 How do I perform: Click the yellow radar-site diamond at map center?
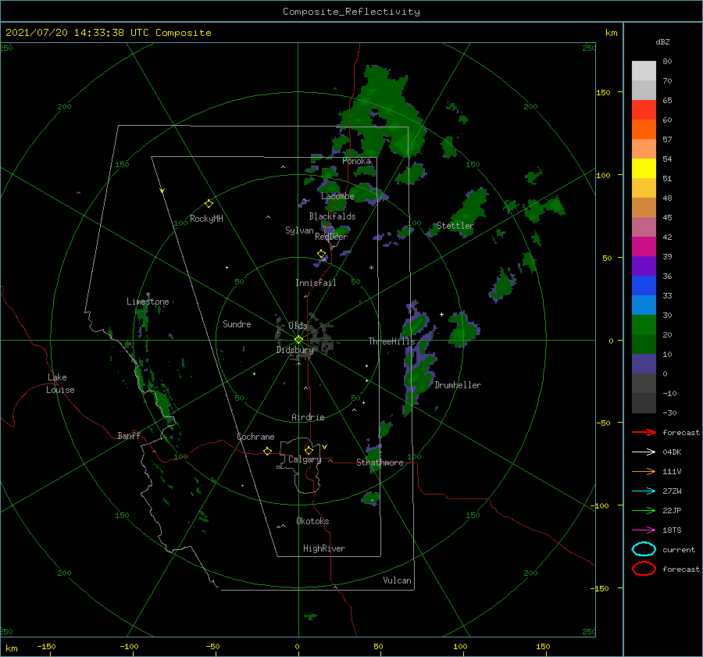click(x=298, y=340)
